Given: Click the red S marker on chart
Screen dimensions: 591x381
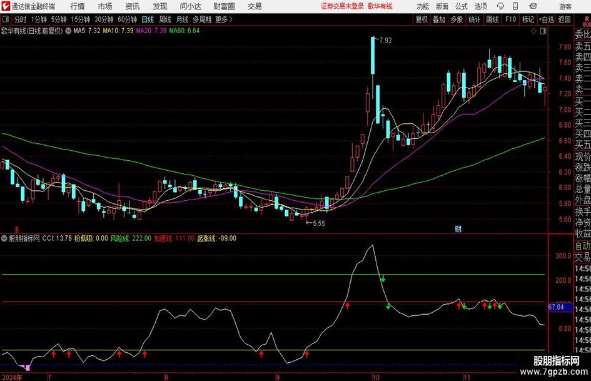Looking at the screenshot, I should tap(17, 229).
